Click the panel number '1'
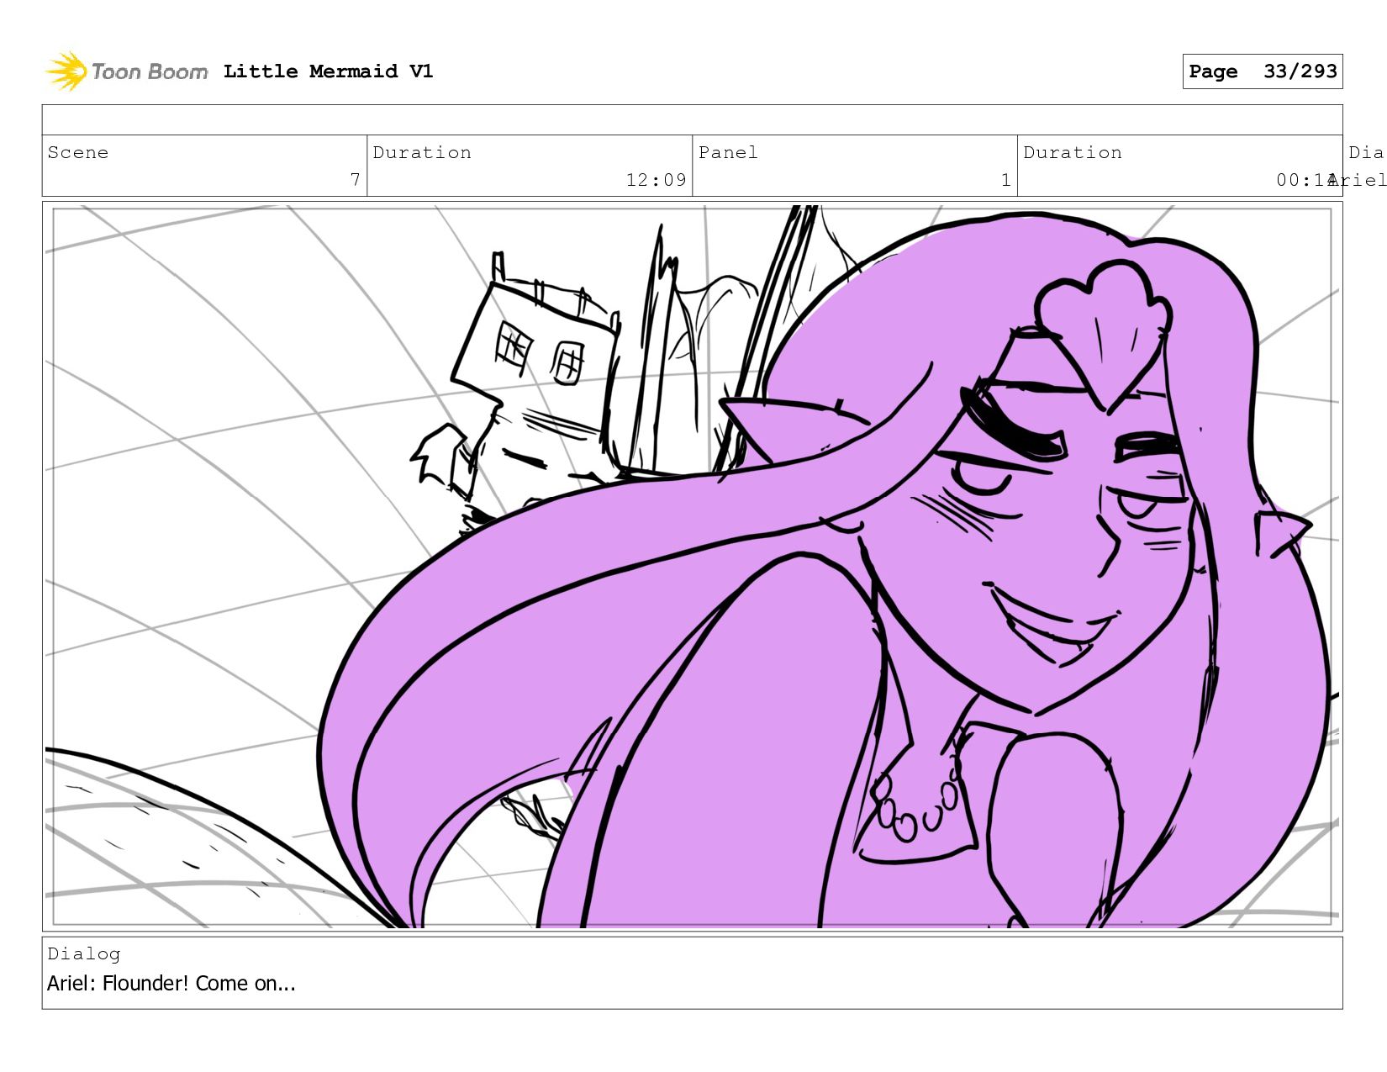 [1005, 180]
